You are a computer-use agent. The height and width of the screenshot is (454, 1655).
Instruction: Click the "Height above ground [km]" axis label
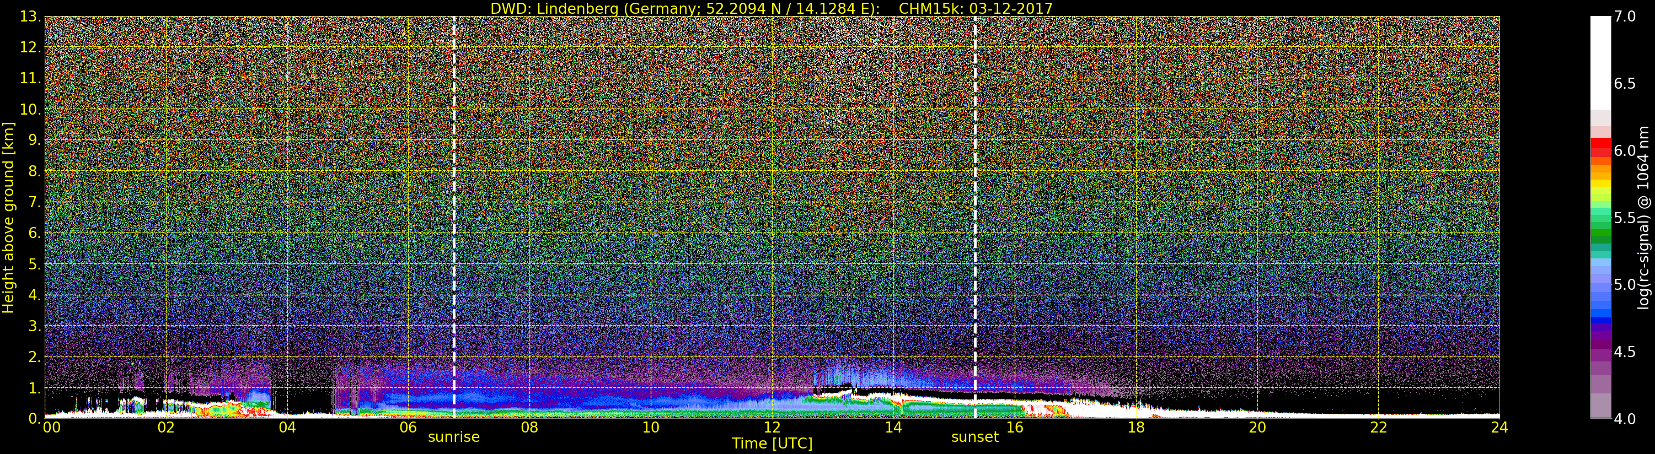8,217
